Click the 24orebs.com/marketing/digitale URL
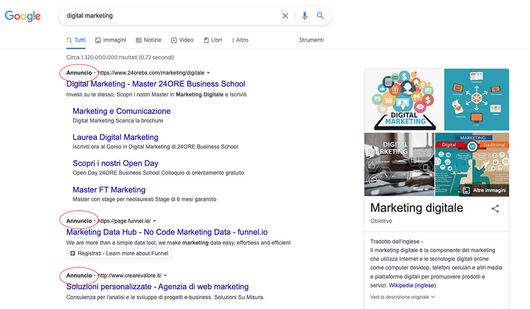The height and width of the screenshot is (309, 530). (151, 73)
